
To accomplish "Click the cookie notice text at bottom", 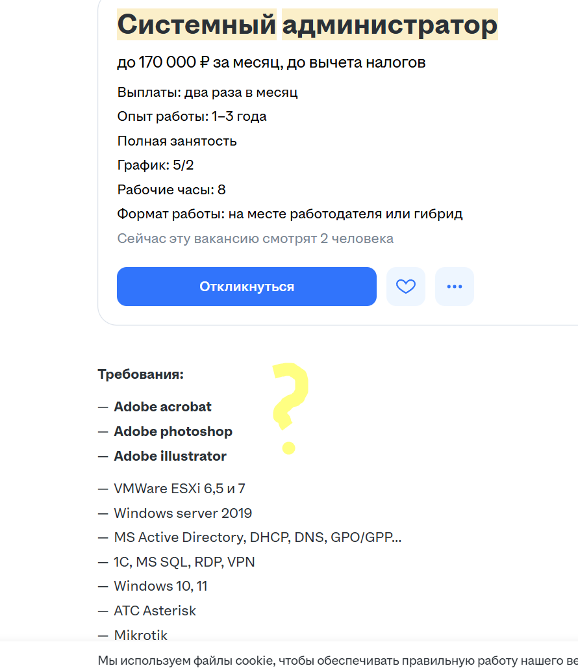I will pyautogui.click(x=338, y=661).
